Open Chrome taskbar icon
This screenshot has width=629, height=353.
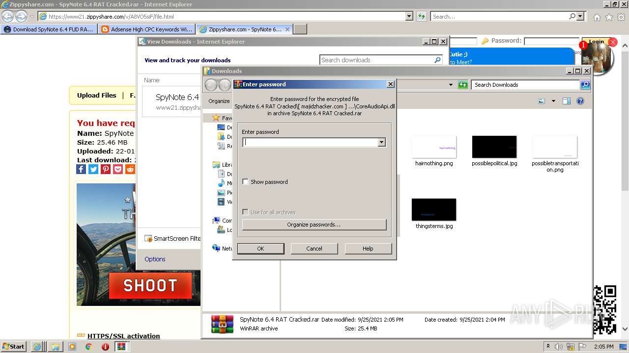(x=89, y=347)
